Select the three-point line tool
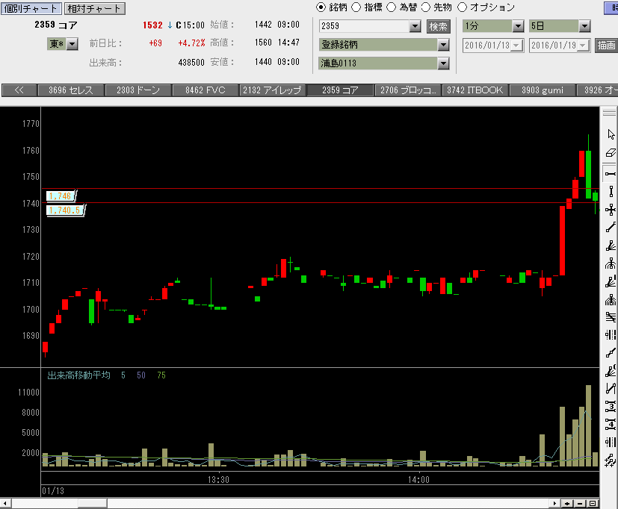Screen dimensions: 618x509 (611, 353)
